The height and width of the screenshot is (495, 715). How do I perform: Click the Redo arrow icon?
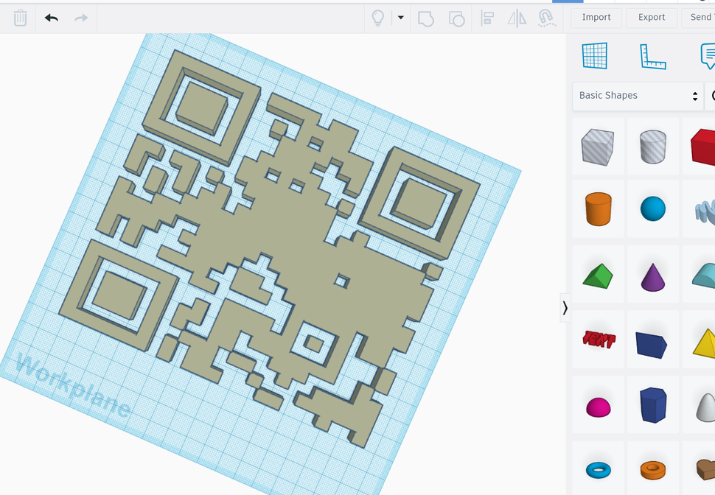pyautogui.click(x=81, y=17)
